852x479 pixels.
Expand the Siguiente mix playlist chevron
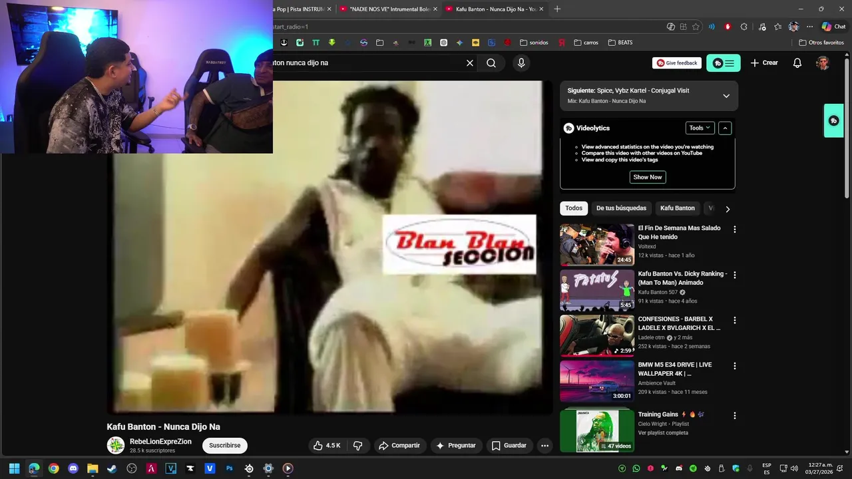point(726,96)
